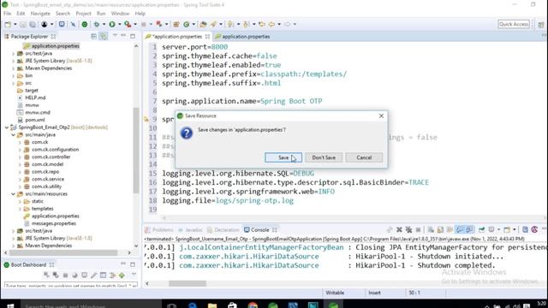Click Boot Dashboard filter text field

click(x=71, y=285)
